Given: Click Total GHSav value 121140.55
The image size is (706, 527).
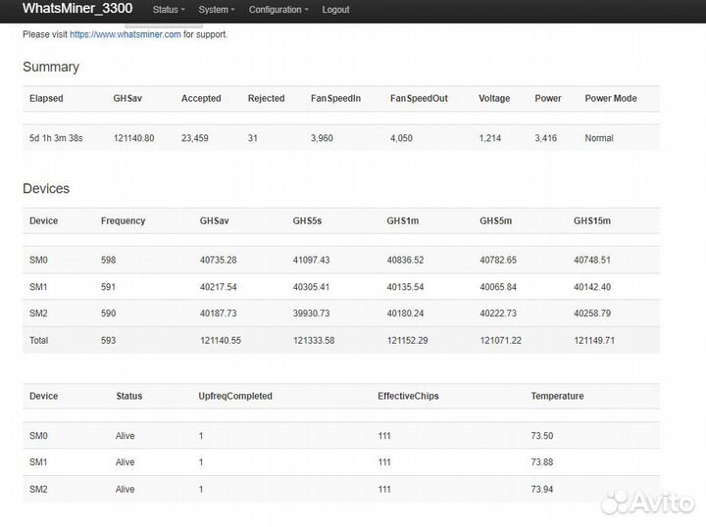Looking at the screenshot, I should coord(221,340).
